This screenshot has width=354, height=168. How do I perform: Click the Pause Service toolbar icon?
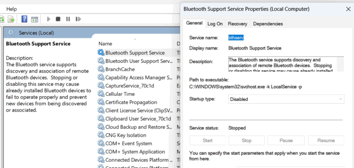(x=68, y=19)
